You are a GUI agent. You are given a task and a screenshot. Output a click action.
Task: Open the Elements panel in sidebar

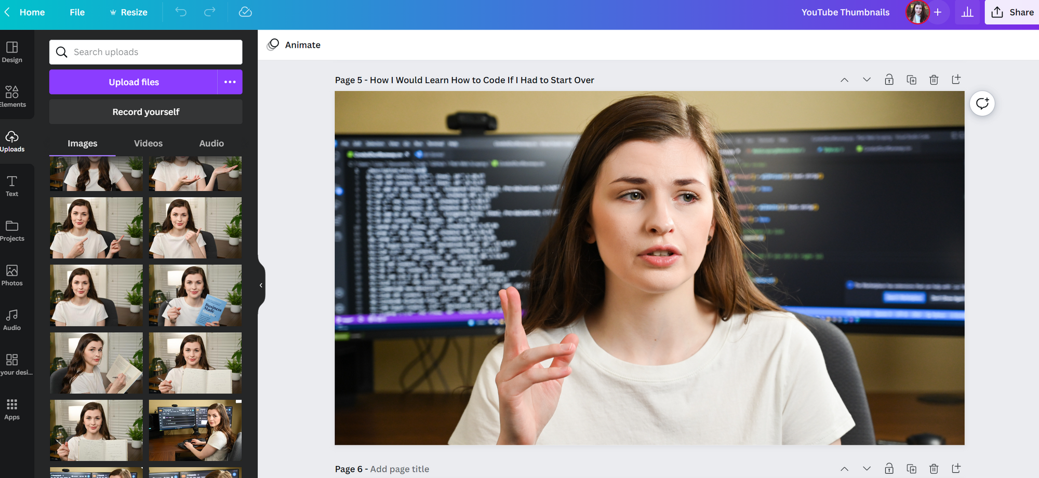click(x=12, y=97)
